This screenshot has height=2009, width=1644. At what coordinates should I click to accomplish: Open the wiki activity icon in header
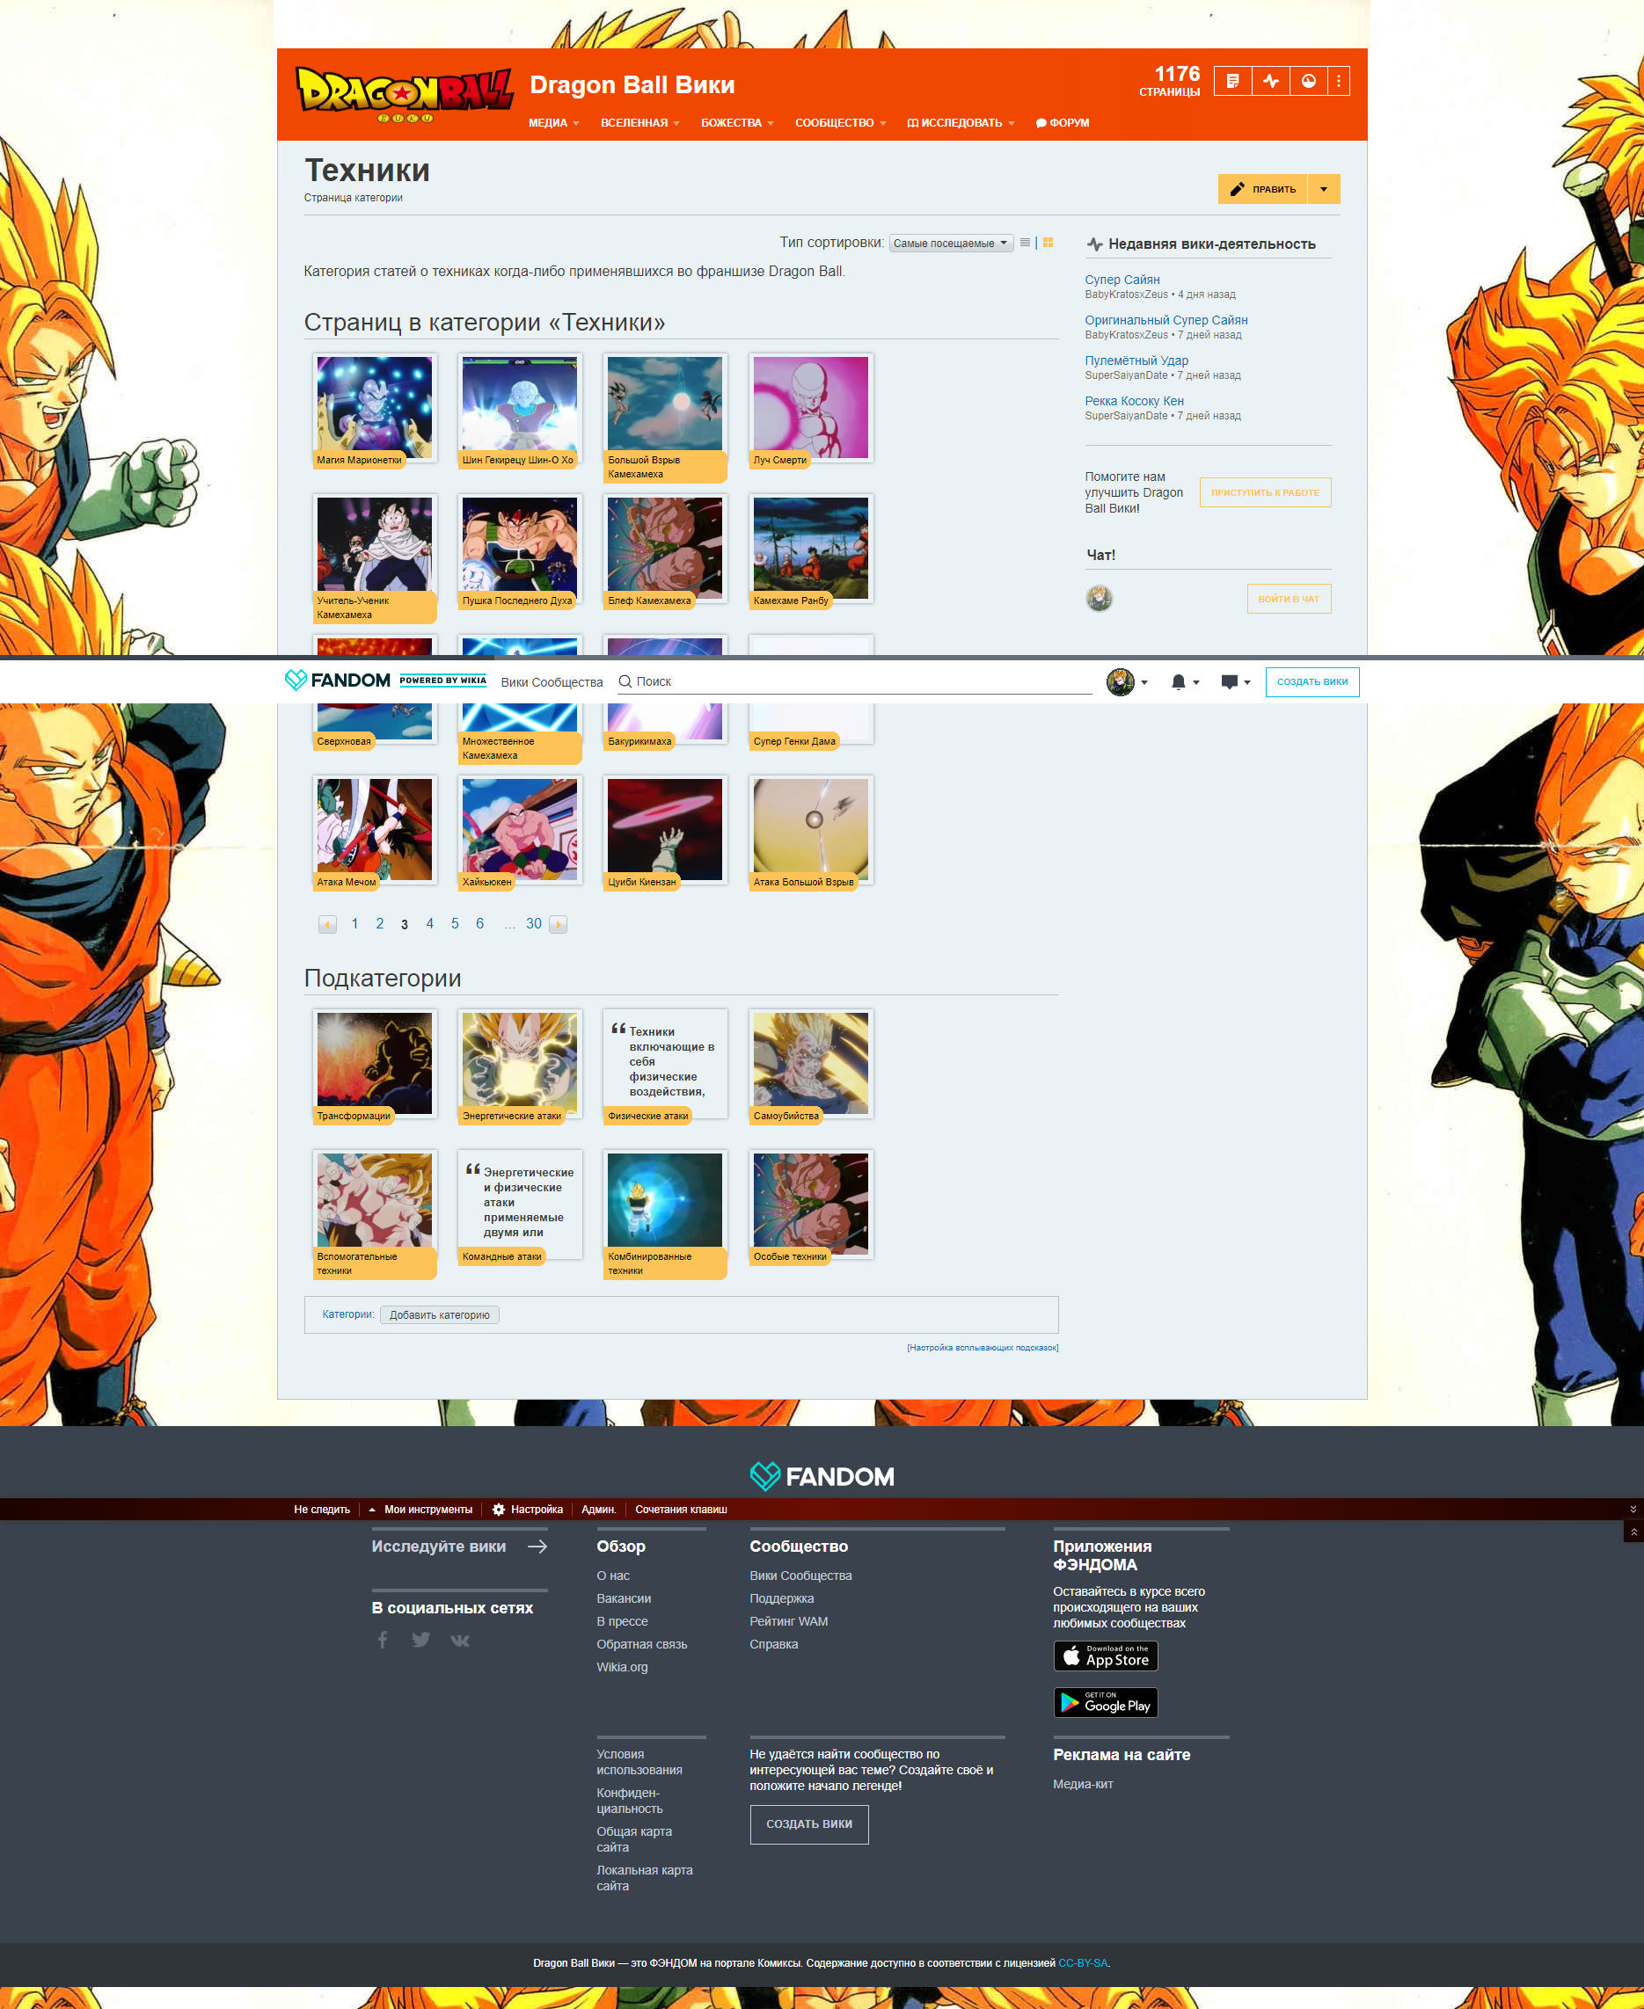[x=1270, y=82]
